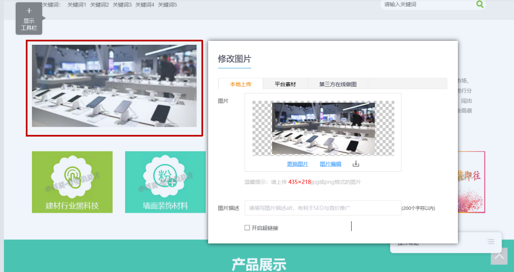This screenshot has width=514, height=272.
Task: Click the 图片编辑 link
Action: tap(331, 164)
